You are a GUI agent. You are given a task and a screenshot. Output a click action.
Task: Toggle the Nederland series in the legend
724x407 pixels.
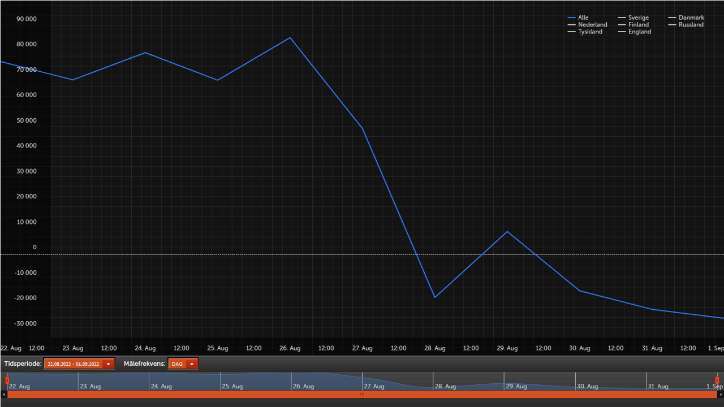[588, 25]
